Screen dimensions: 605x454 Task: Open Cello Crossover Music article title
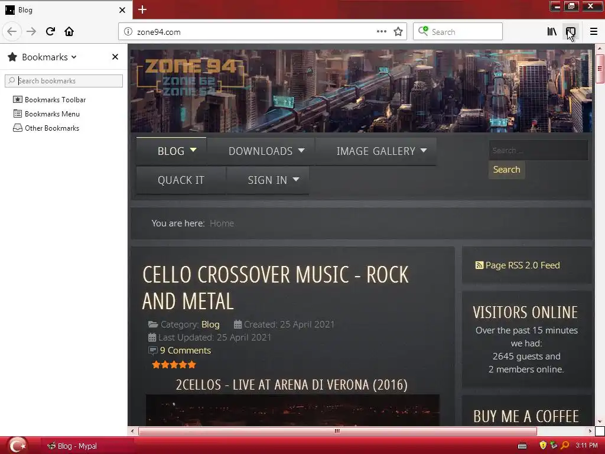click(275, 288)
